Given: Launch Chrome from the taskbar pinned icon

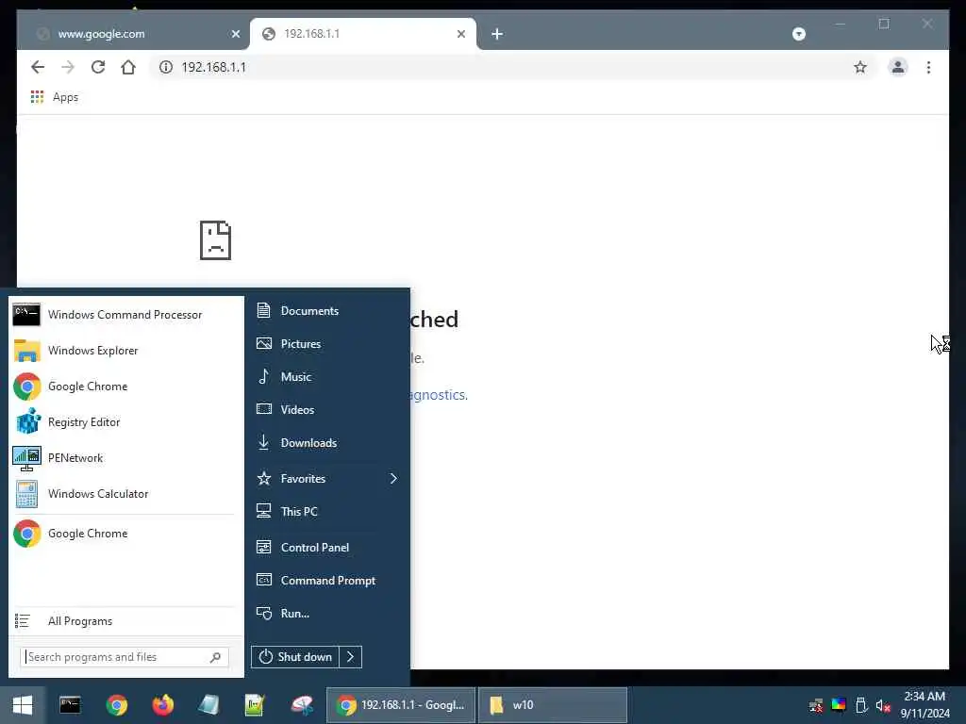Looking at the screenshot, I should (116, 705).
